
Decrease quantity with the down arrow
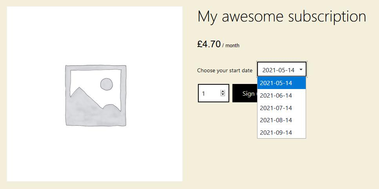[x=223, y=94]
